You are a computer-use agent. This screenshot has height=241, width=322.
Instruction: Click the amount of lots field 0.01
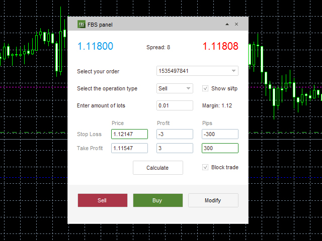click(175, 105)
